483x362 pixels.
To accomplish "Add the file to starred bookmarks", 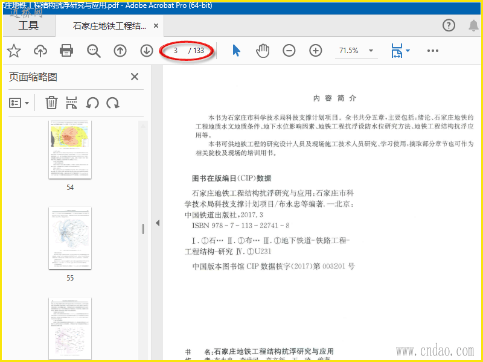I will tap(14, 51).
